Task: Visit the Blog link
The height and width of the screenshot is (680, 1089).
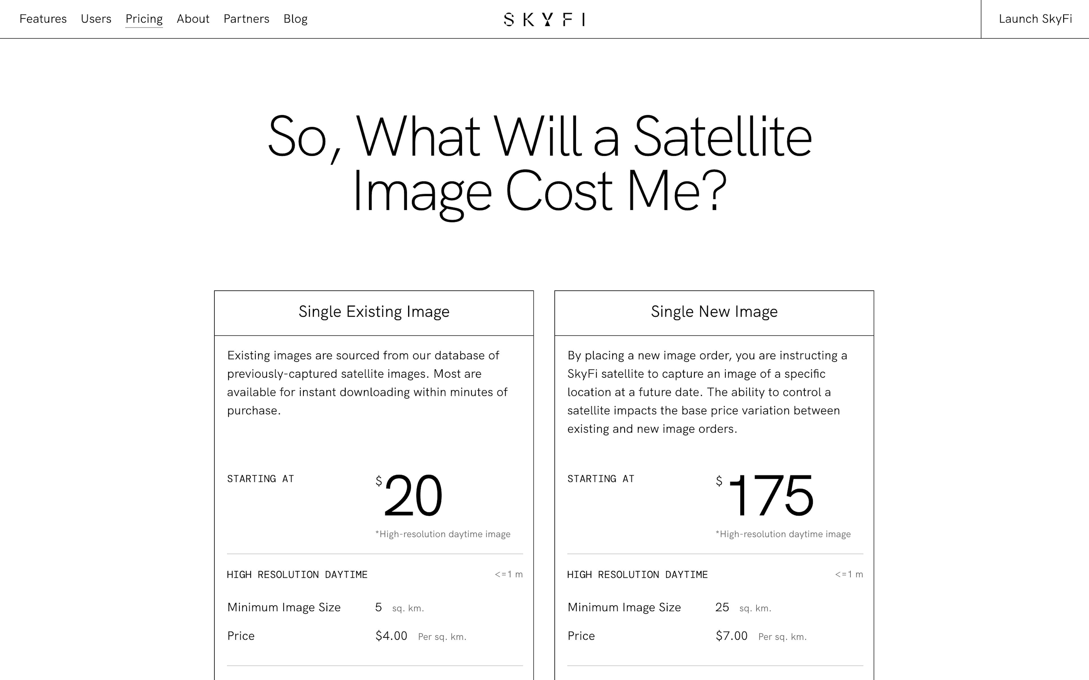Action: tap(295, 19)
